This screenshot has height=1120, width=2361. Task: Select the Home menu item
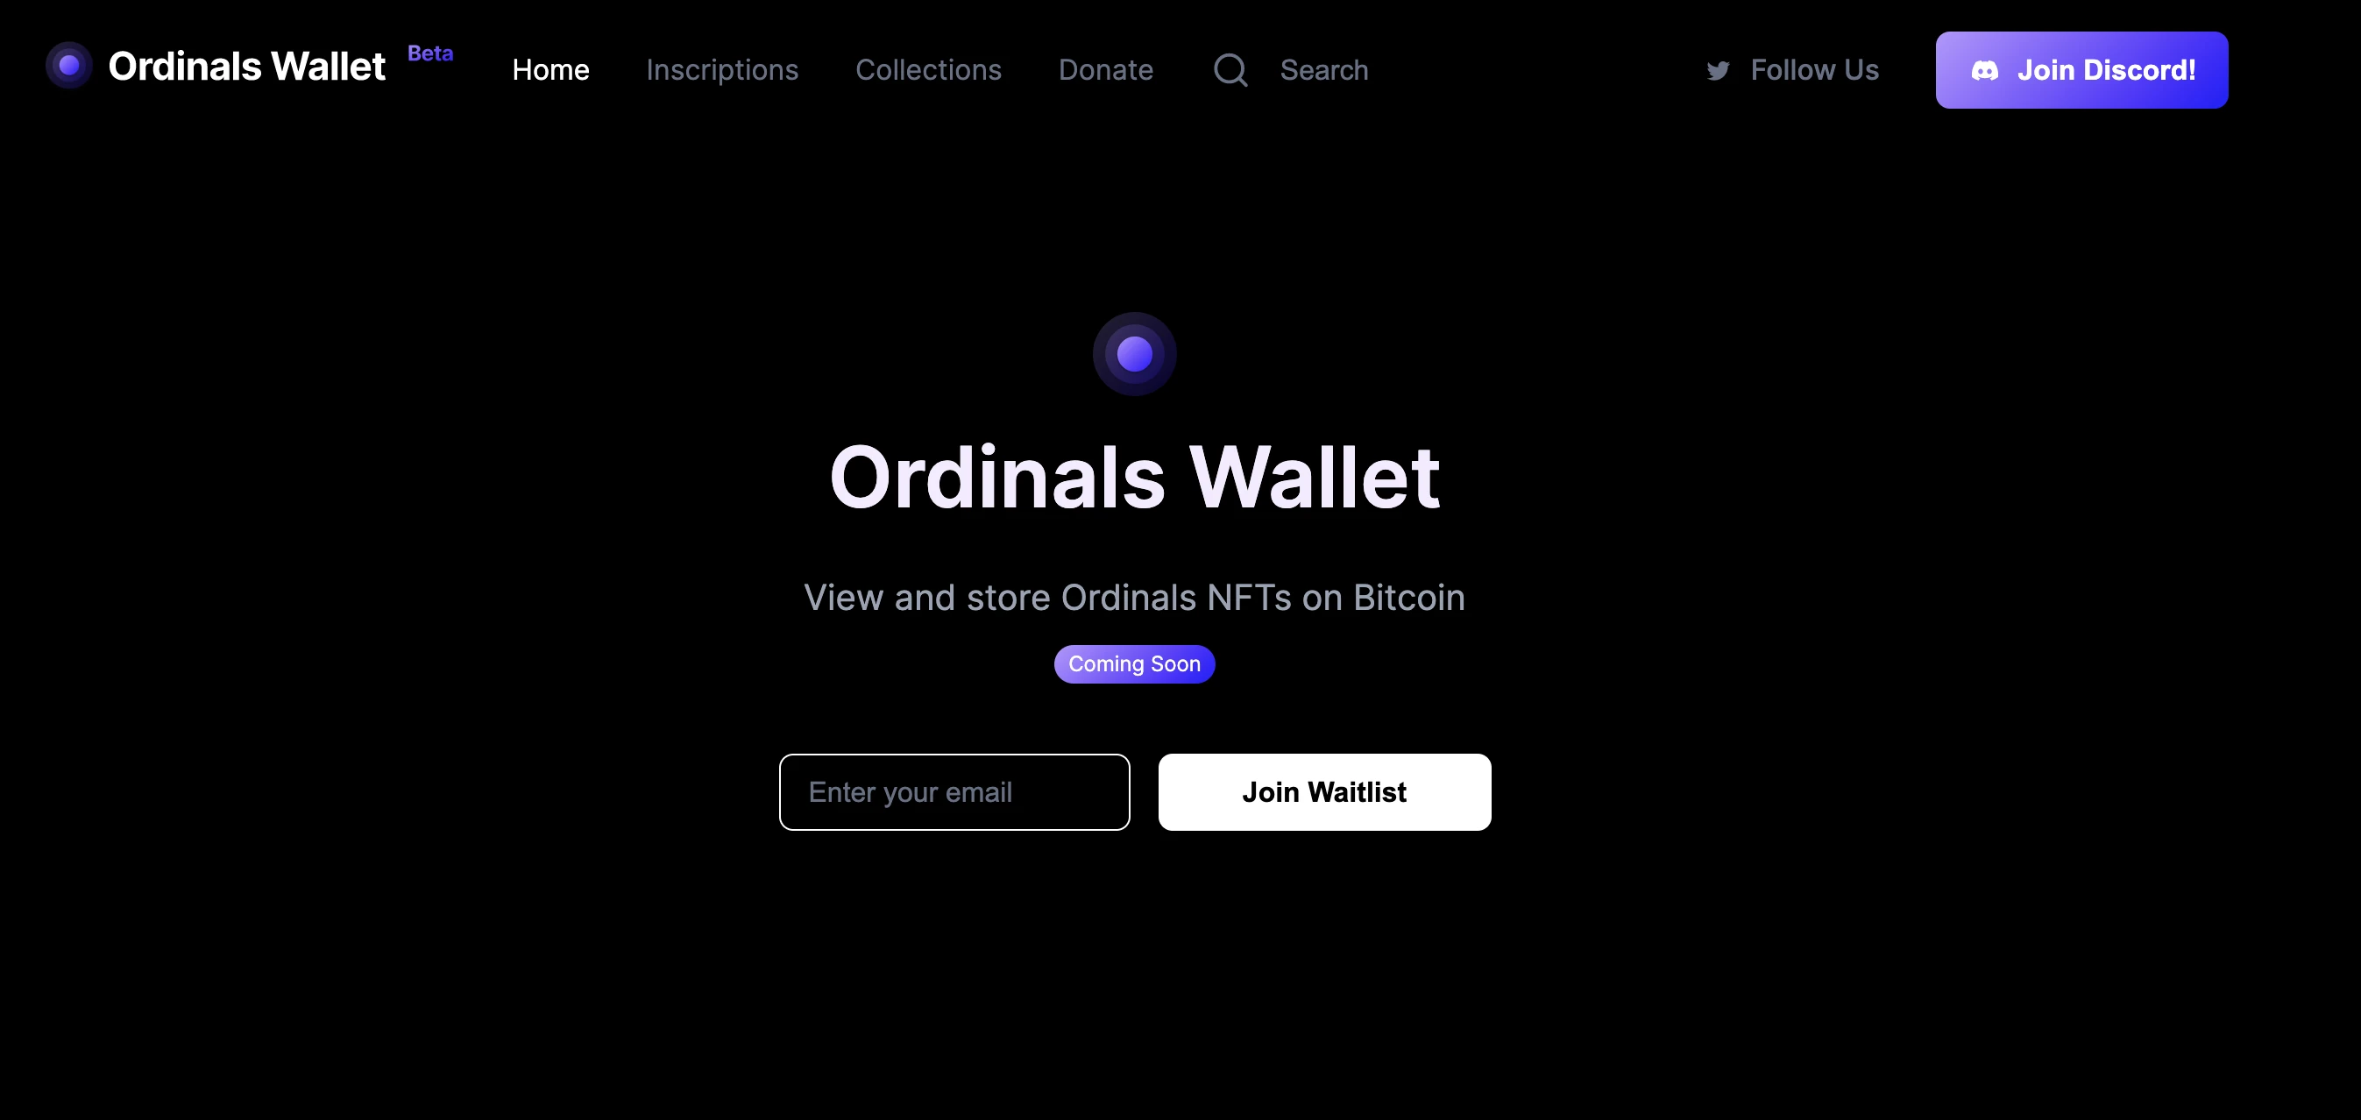pos(553,69)
